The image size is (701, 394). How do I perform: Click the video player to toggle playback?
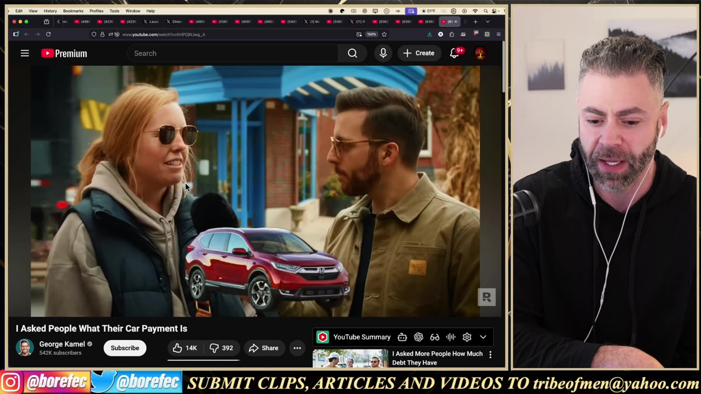[255, 191]
